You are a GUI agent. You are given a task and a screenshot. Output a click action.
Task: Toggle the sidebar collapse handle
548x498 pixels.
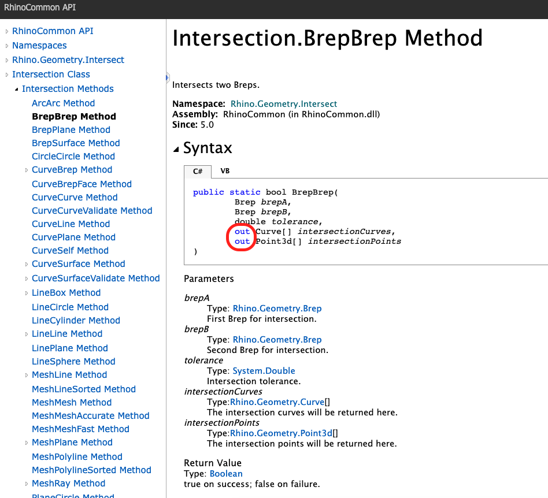coord(168,77)
